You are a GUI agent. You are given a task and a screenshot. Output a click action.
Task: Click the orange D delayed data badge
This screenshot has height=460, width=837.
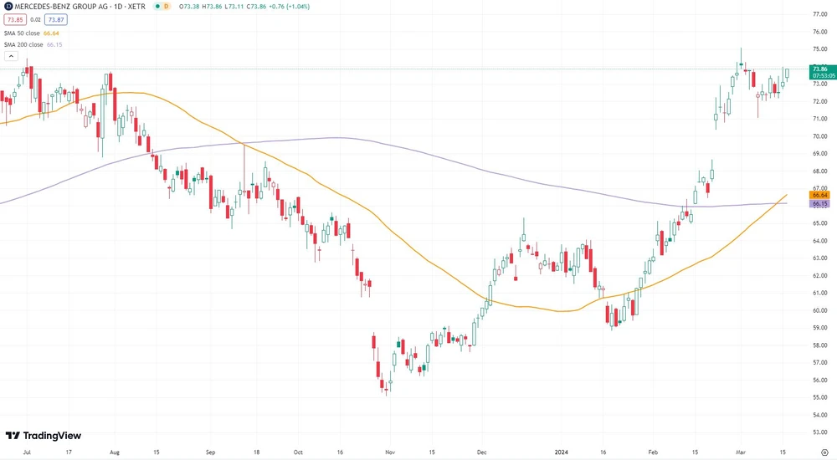166,7
